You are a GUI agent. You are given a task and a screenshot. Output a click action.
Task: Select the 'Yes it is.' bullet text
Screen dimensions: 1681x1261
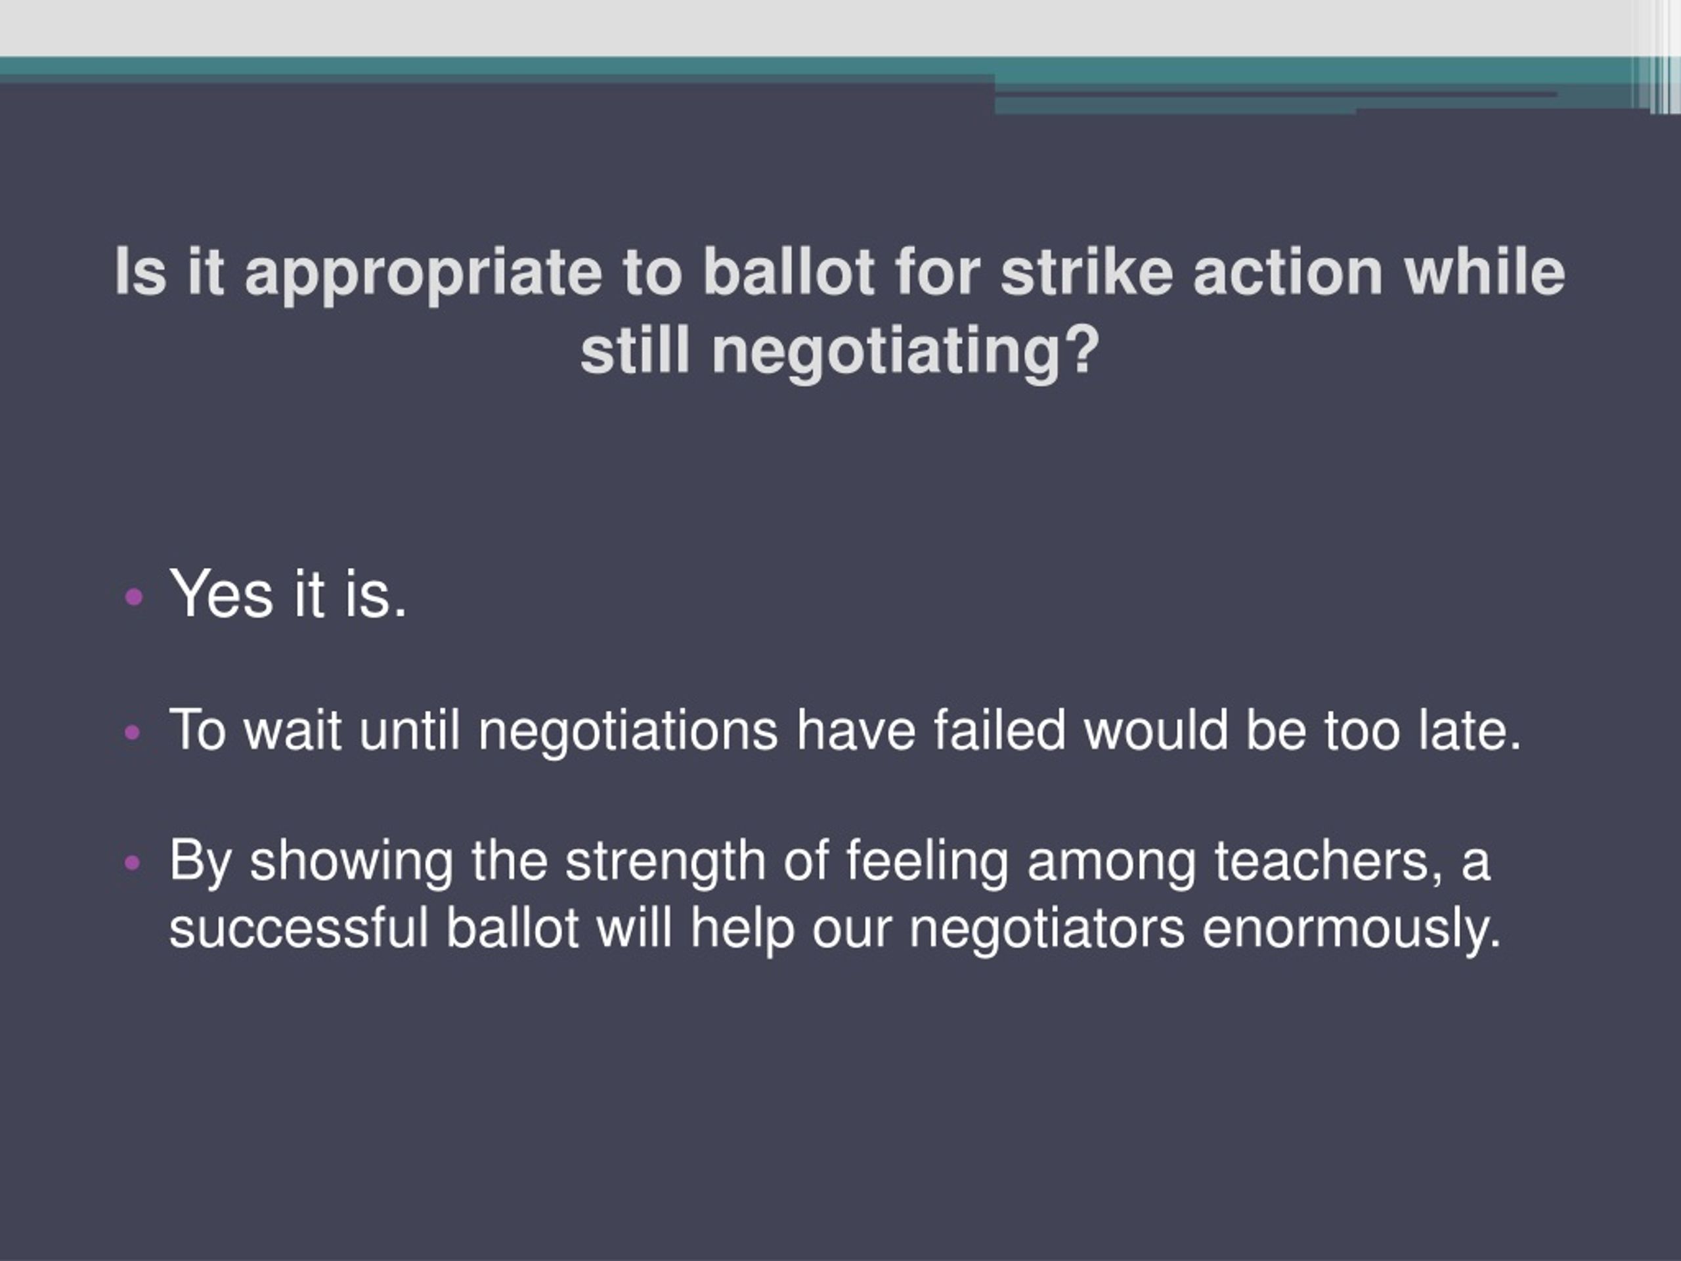[x=288, y=594]
